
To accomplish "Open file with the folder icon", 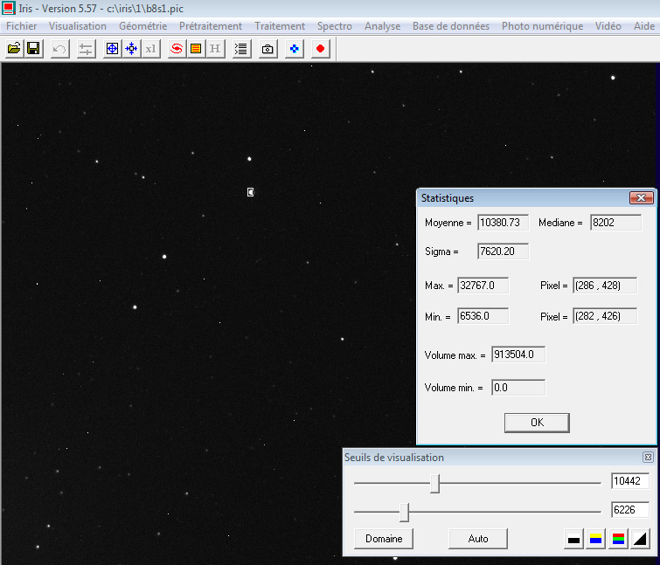I will coord(14,49).
